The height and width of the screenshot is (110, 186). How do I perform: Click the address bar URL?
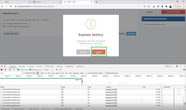[36, 6]
